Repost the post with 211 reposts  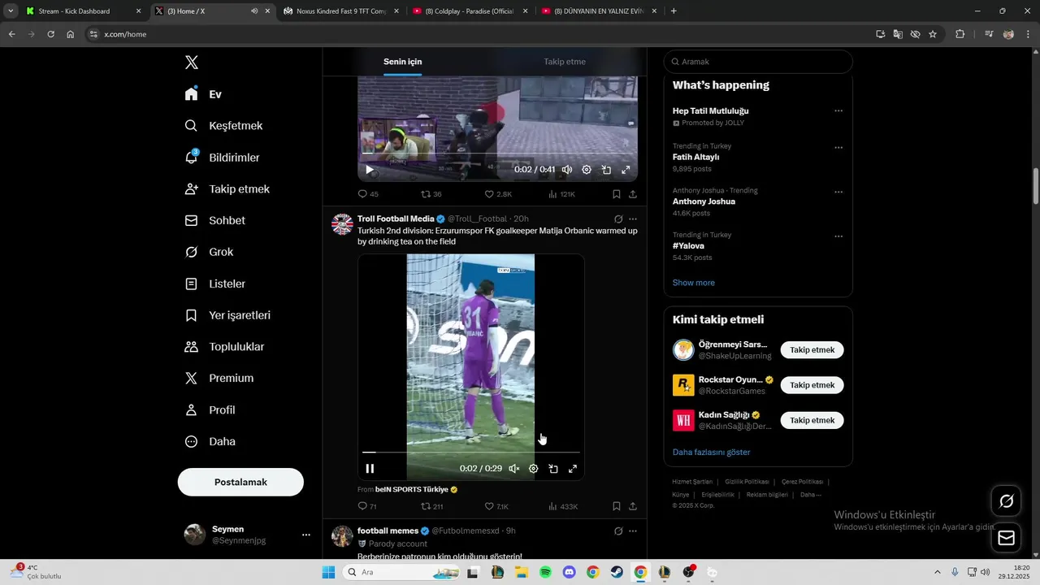(432, 506)
